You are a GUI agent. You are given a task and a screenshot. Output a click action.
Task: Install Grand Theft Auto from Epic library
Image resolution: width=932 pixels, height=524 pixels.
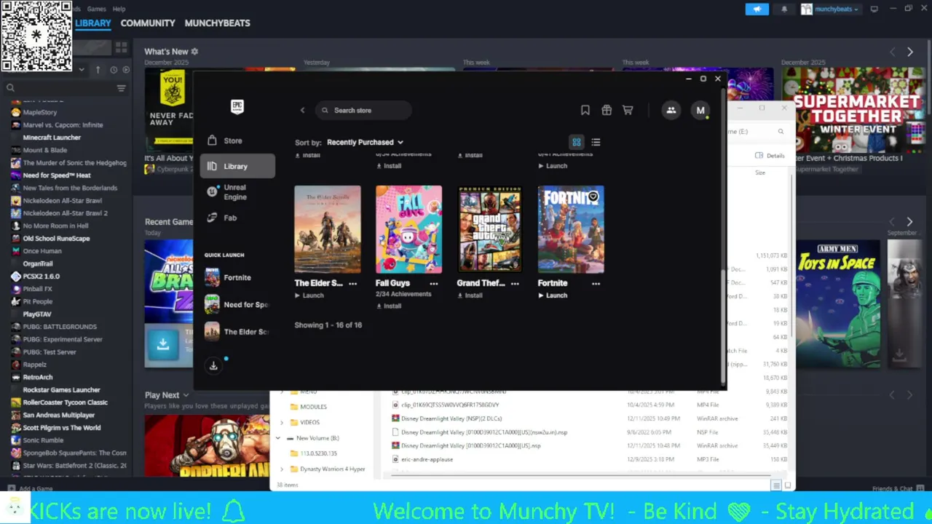pos(470,295)
